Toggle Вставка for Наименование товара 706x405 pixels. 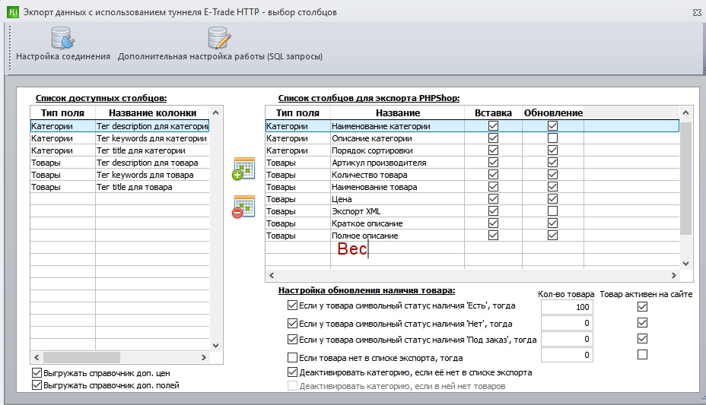[493, 186]
